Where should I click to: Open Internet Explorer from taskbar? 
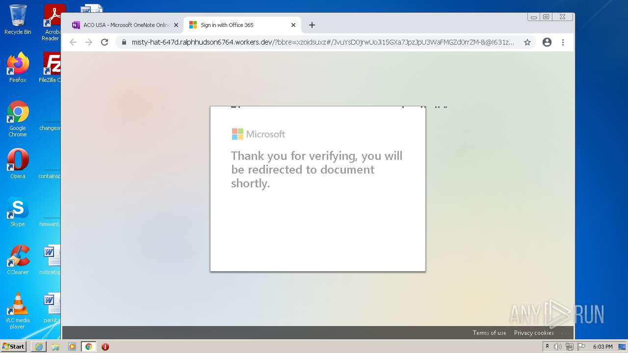(x=39, y=347)
